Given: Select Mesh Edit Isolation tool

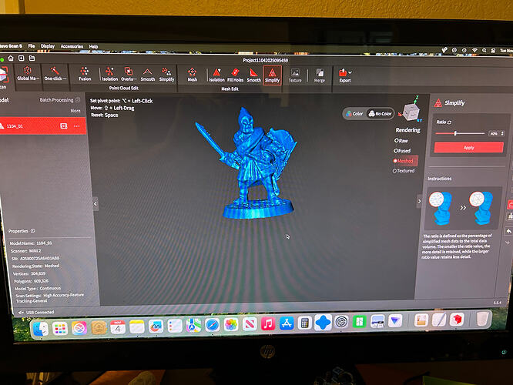Looking at the screenshot, I should coord(216,75).
